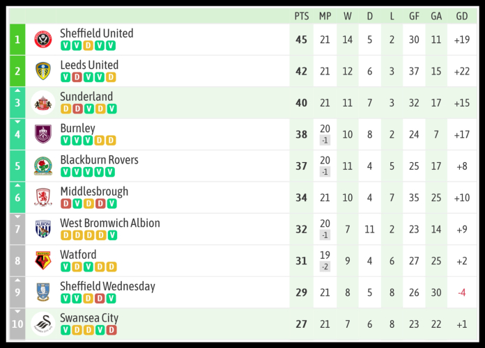Click the Swansea City club crest

(43, 324)
